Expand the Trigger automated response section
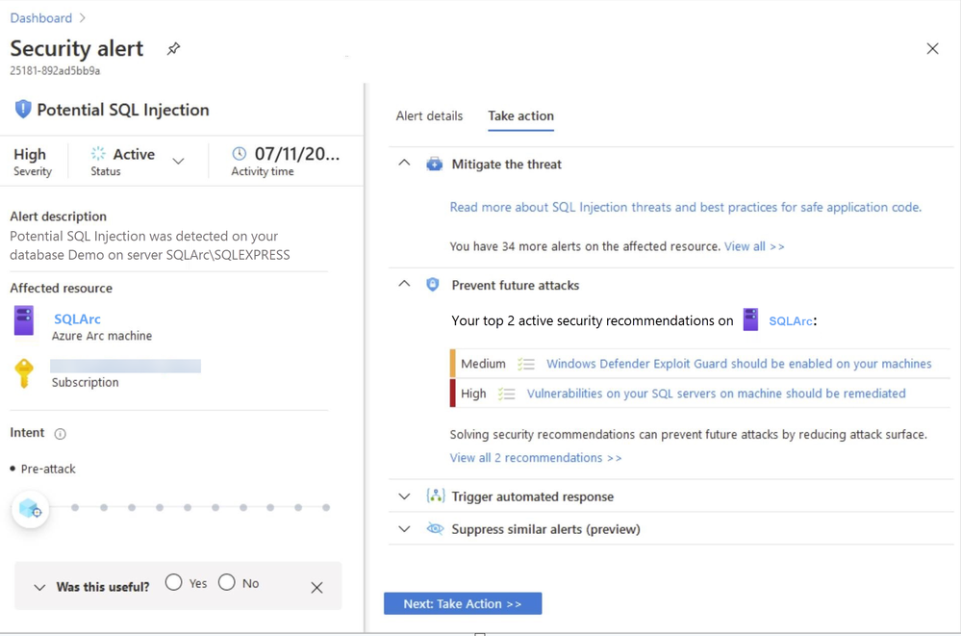The height and width of the screenshot is (636, 961). (404, 496)
